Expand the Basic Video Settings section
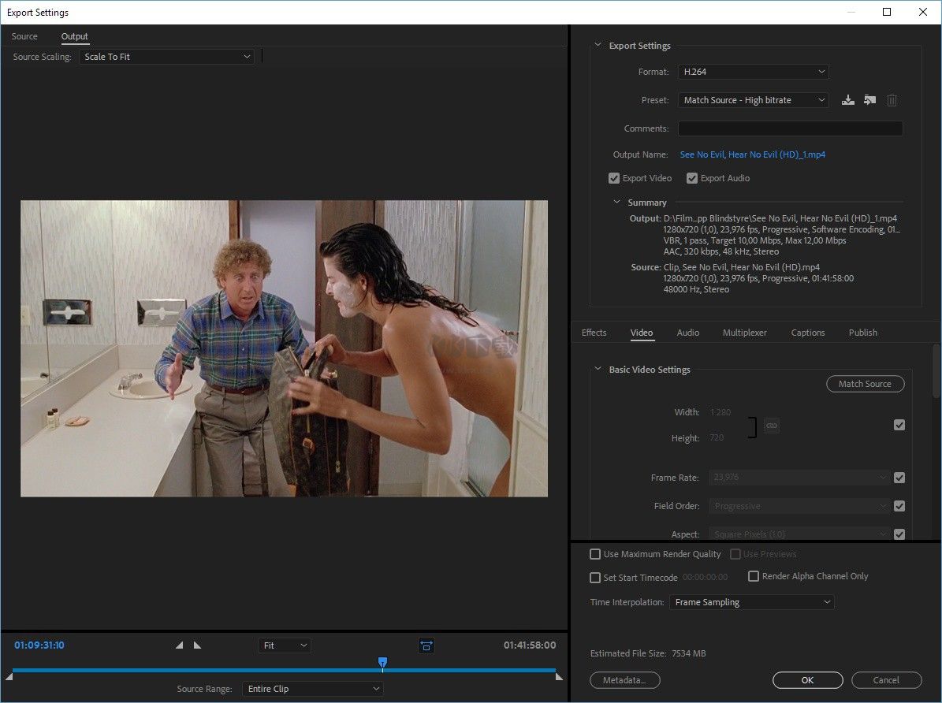 click(x=597, y=369)
